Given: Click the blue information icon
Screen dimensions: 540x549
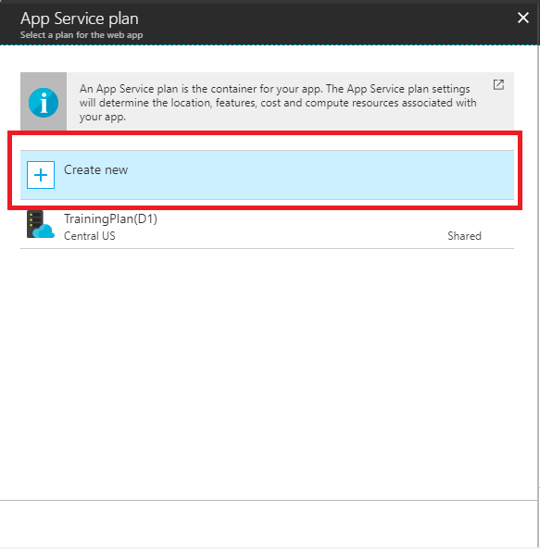Looking at the screenshot, I should (x=44, y=103).
